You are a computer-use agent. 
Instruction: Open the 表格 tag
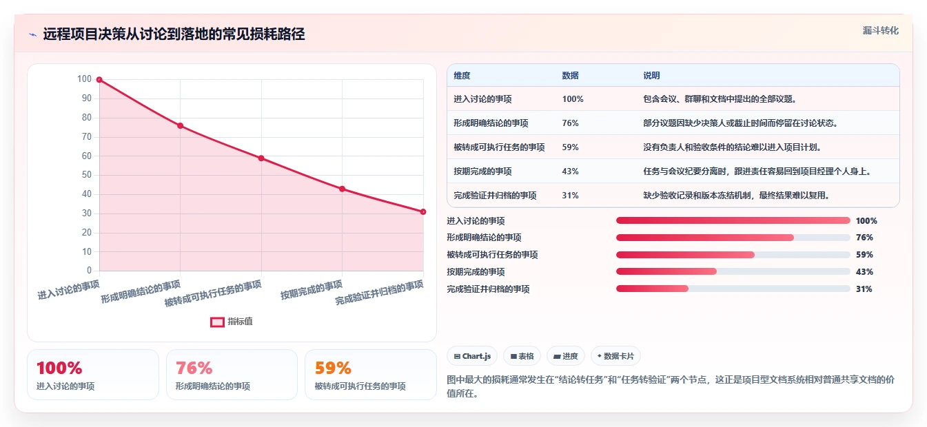[522, 356]
